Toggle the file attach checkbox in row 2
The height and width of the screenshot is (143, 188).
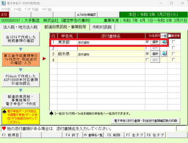[x=147, y=48]
